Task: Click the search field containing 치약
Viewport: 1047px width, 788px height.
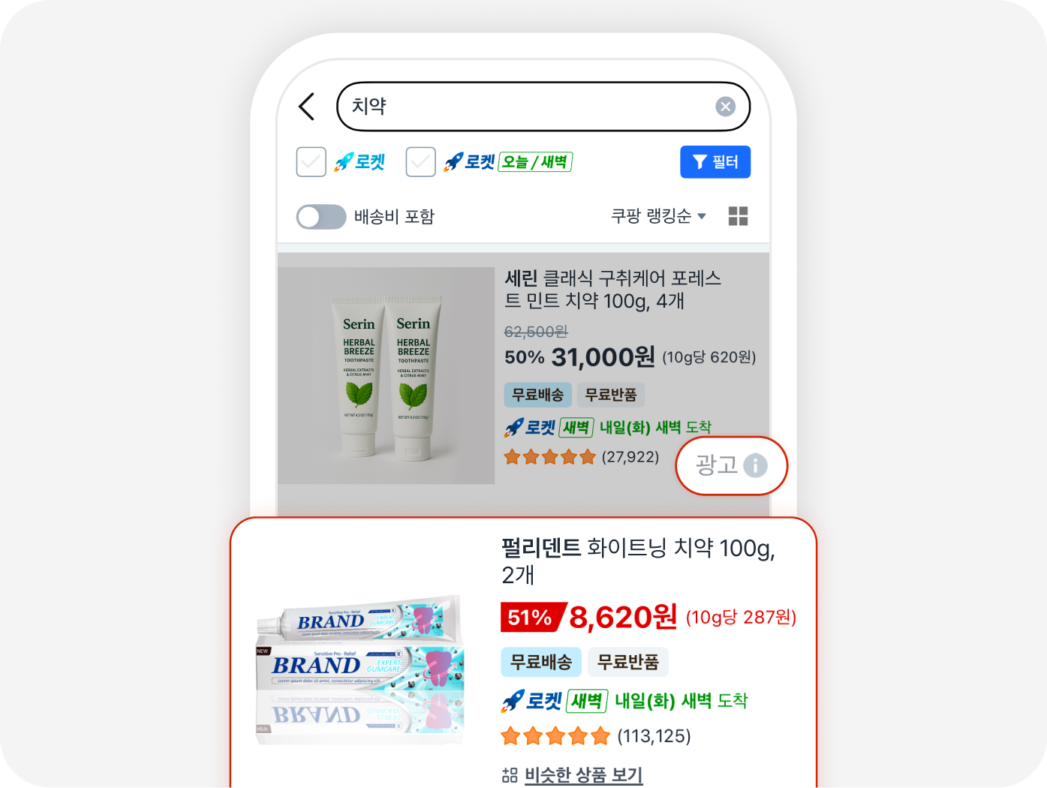Action: (543, 107)
